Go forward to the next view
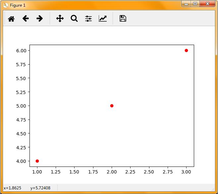 pos(40,19)
